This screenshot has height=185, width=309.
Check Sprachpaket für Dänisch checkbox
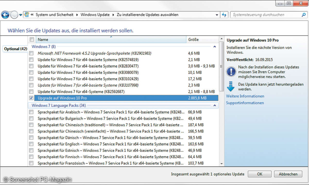pos(31,138)
